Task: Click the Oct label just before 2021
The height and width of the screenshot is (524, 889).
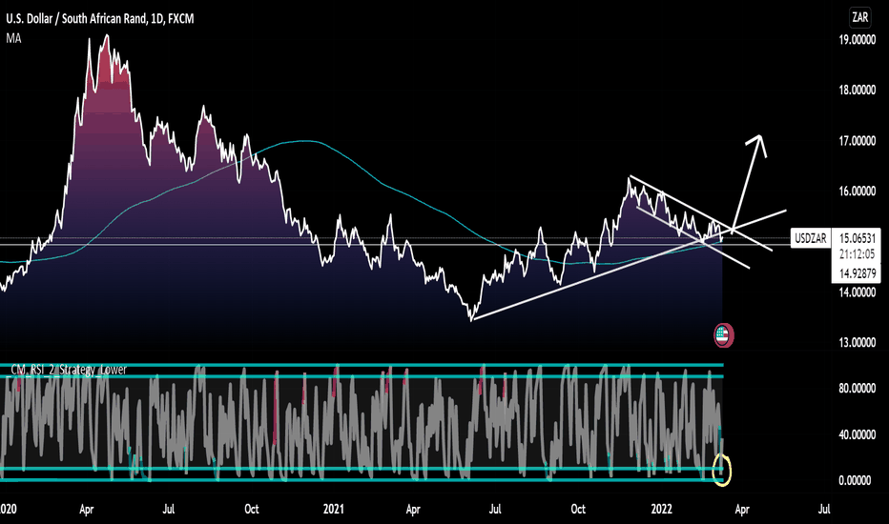Action: pyautogui.click(x=252, y=510)
